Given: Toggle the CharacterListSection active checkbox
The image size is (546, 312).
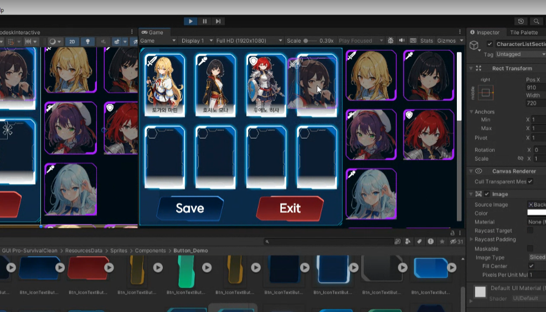Looking at the screenshot, I should coord(490,44).
